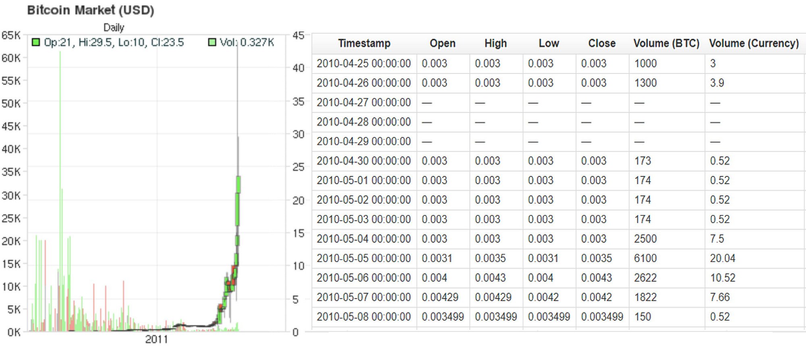Click open price 0.0031
Image resolution: width=806 pixels, height=348 pixels.
(x=437, y=259)
